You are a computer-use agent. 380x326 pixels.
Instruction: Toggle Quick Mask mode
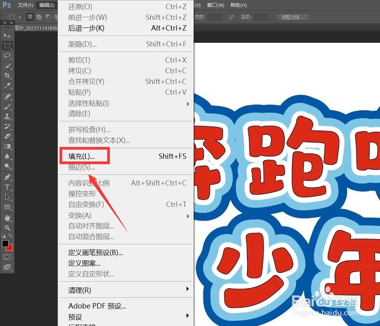[x=7, y=257]
